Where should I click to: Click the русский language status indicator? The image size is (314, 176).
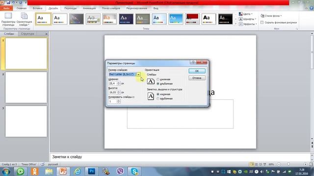(x=53, y=164)
